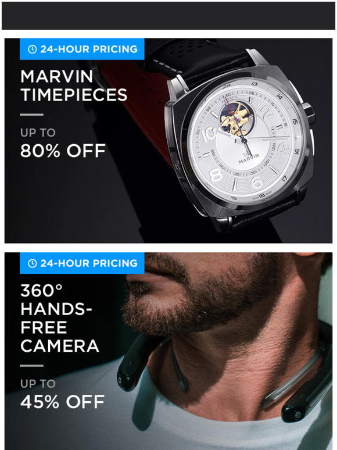Click the crown on the Marvin watch

point(309,113)
